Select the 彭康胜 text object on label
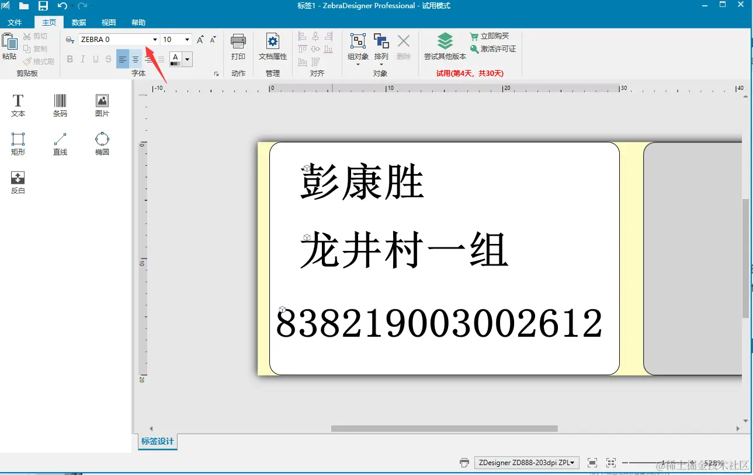The width and height of the screenshot is (753, 475). click(362, 181)
